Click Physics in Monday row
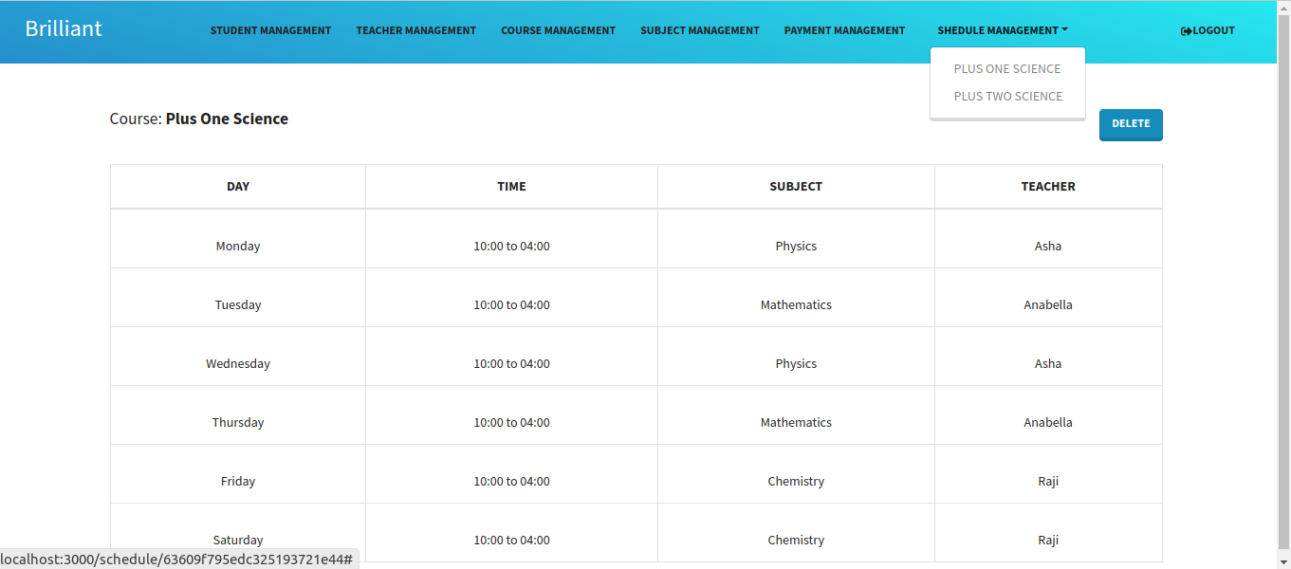Image resolution: width=1291 pixels, height=569 pixels. (x=796, y=246)
